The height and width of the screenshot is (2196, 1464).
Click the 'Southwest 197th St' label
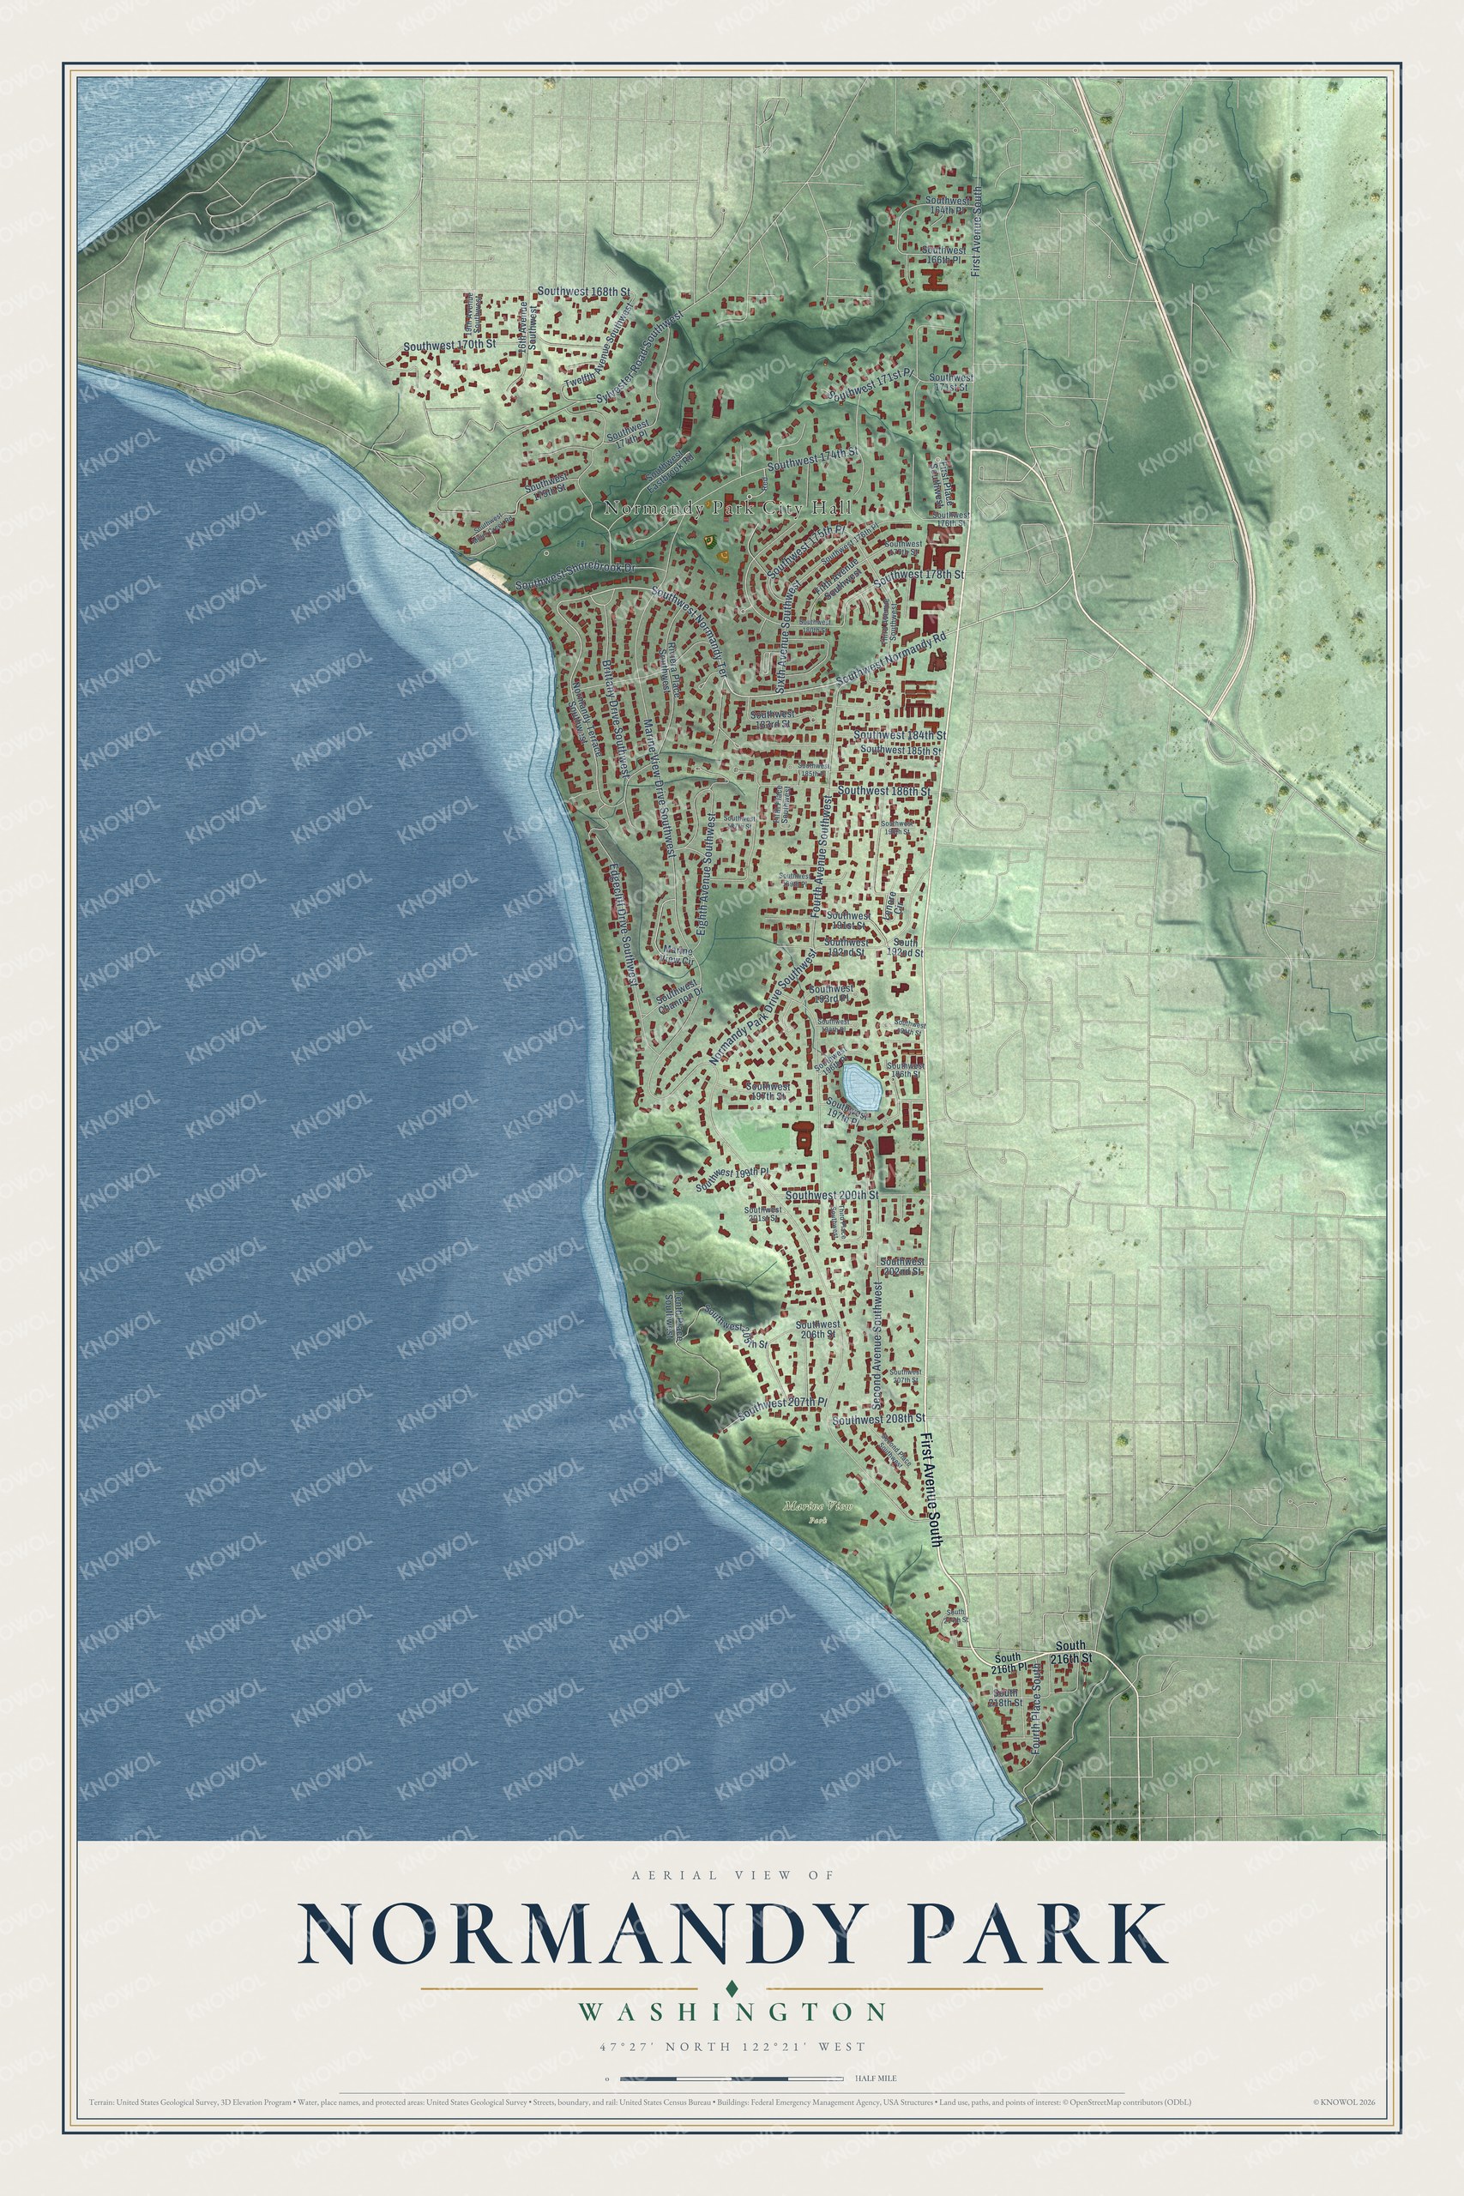coord(768,1090)
